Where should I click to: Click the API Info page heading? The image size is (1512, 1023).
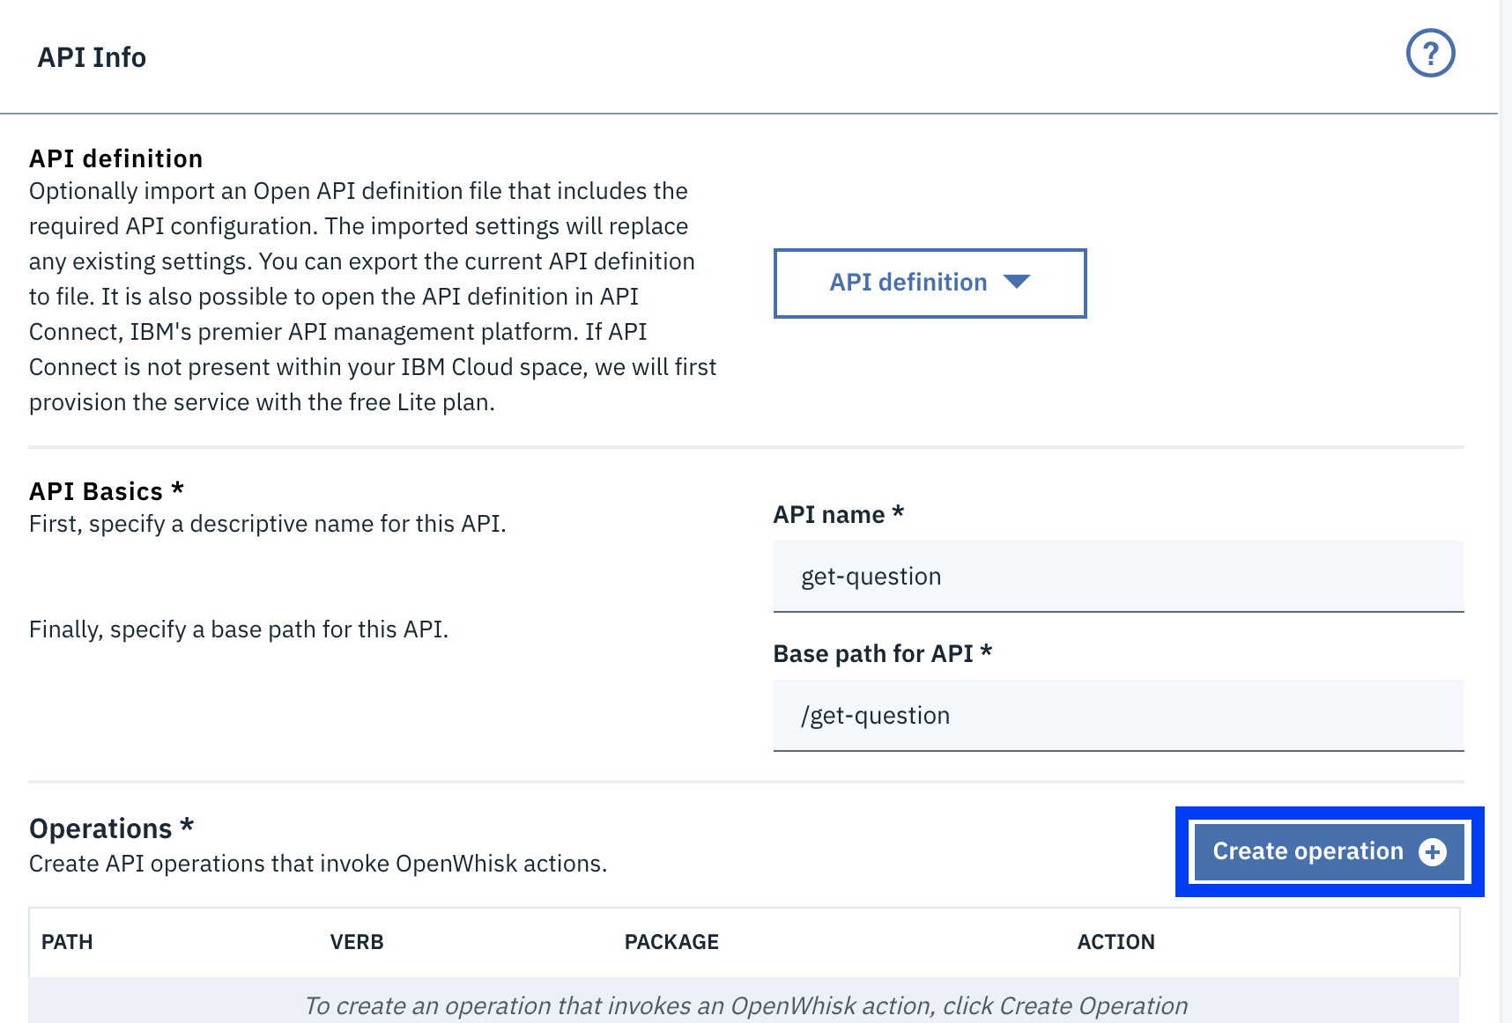click(x=92, y=57)
